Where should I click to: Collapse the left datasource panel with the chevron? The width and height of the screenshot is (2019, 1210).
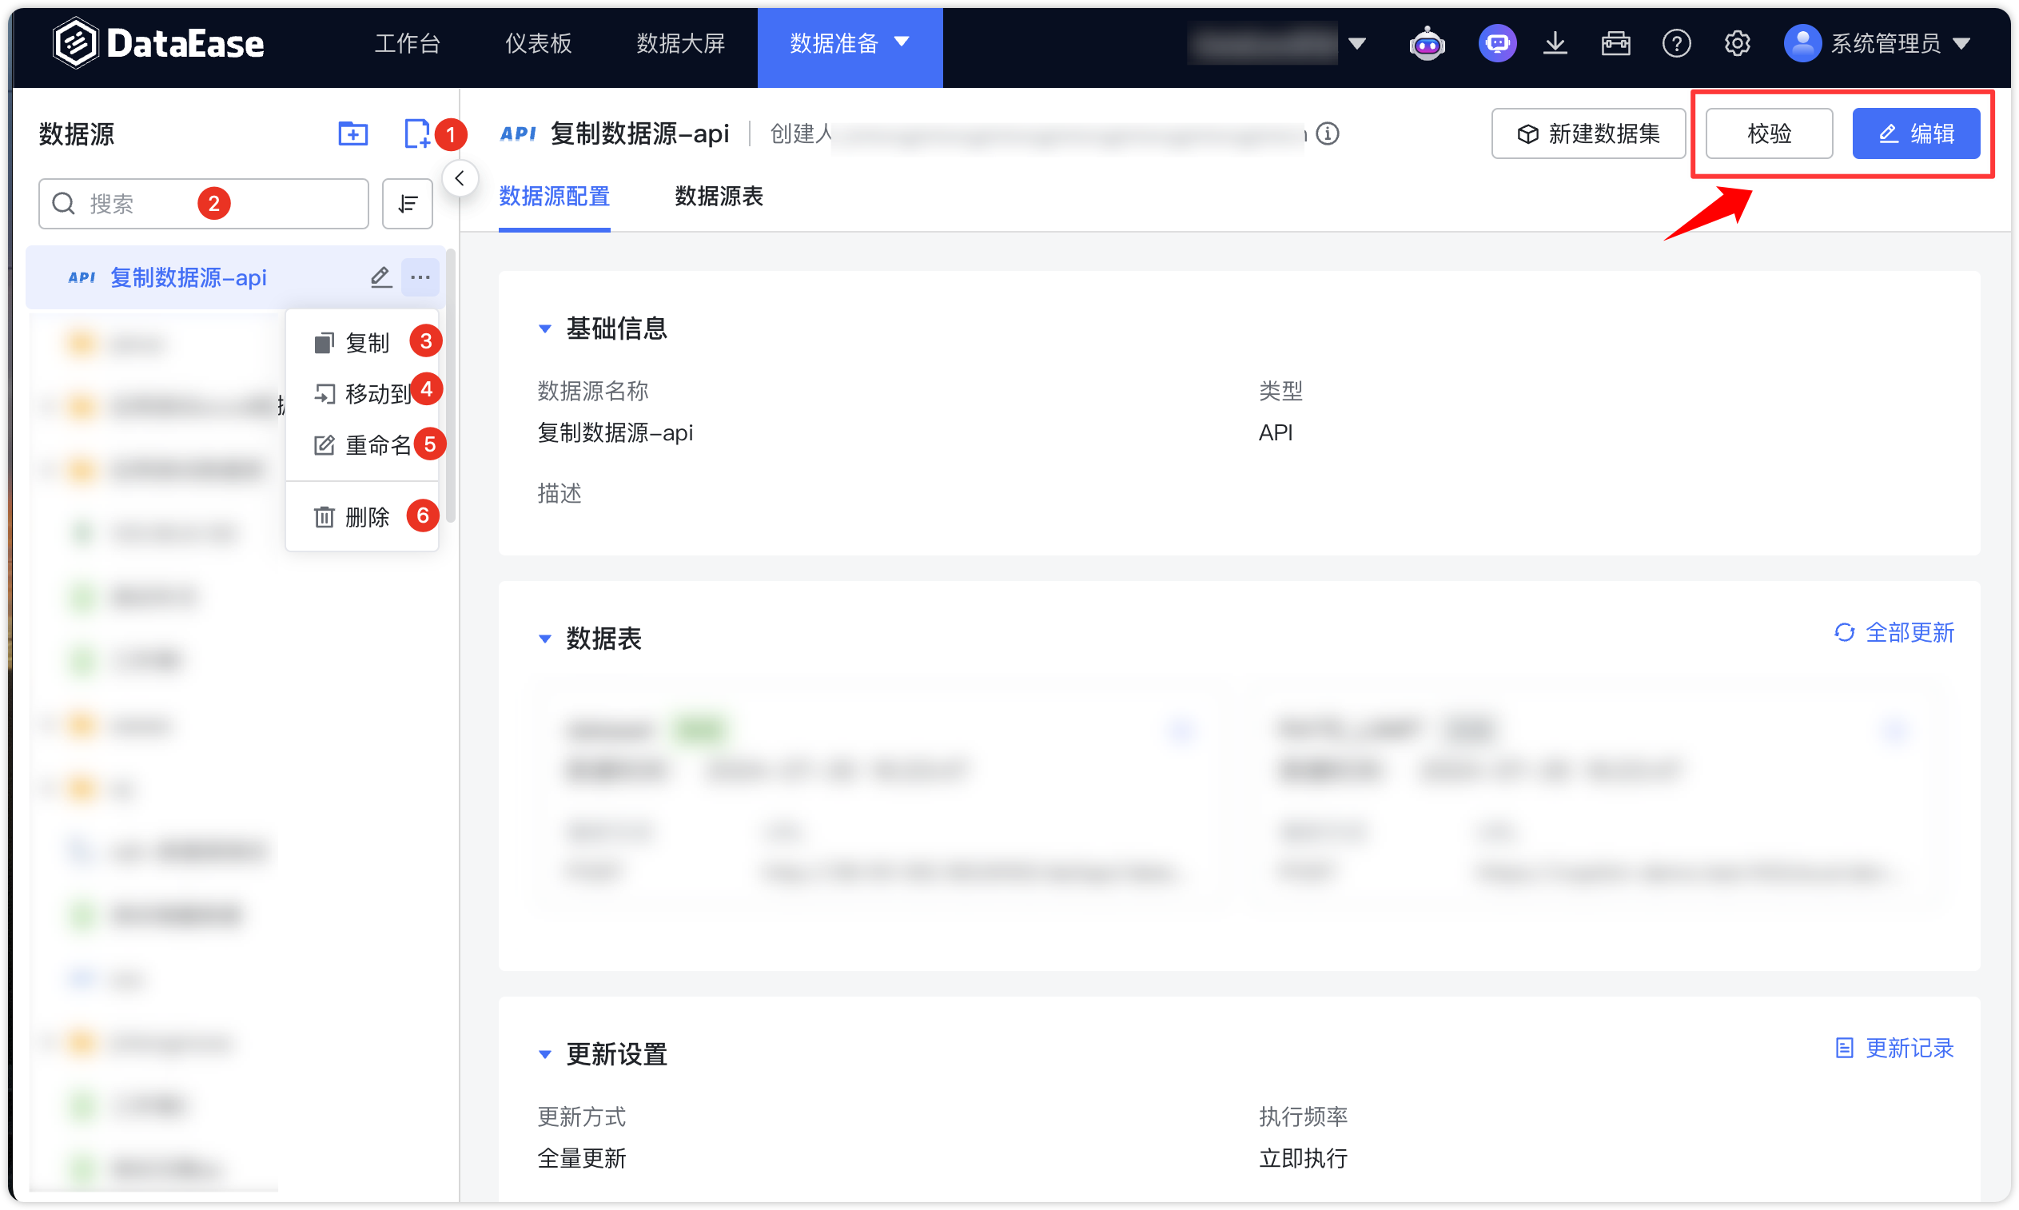460,177
